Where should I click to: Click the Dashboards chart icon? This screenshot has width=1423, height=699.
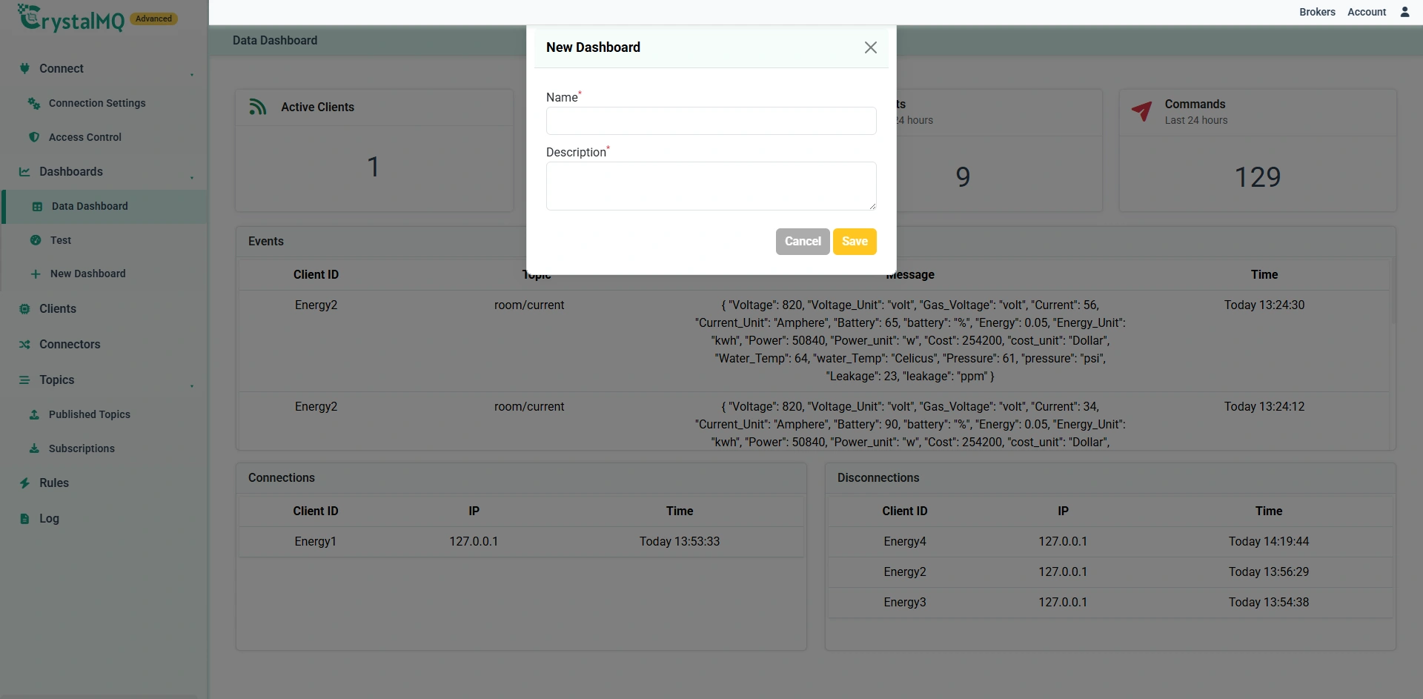tap(24, 171)
